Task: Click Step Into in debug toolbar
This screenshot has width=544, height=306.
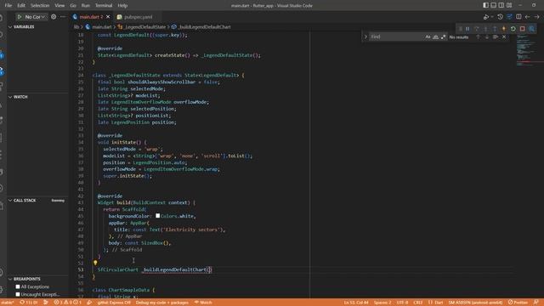Action: click(485, 29)
